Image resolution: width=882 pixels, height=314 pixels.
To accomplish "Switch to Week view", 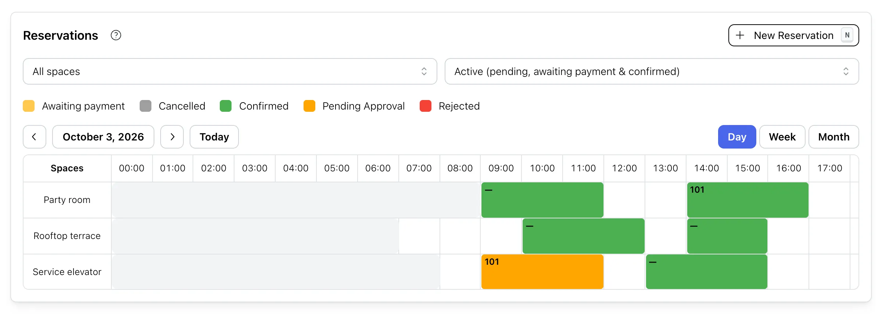I will [x=782, y=137].
